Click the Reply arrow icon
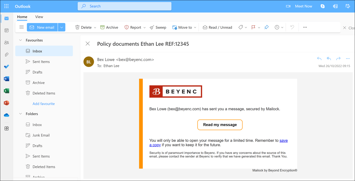Viewport: 355px width, 181px height. (319, 59)
